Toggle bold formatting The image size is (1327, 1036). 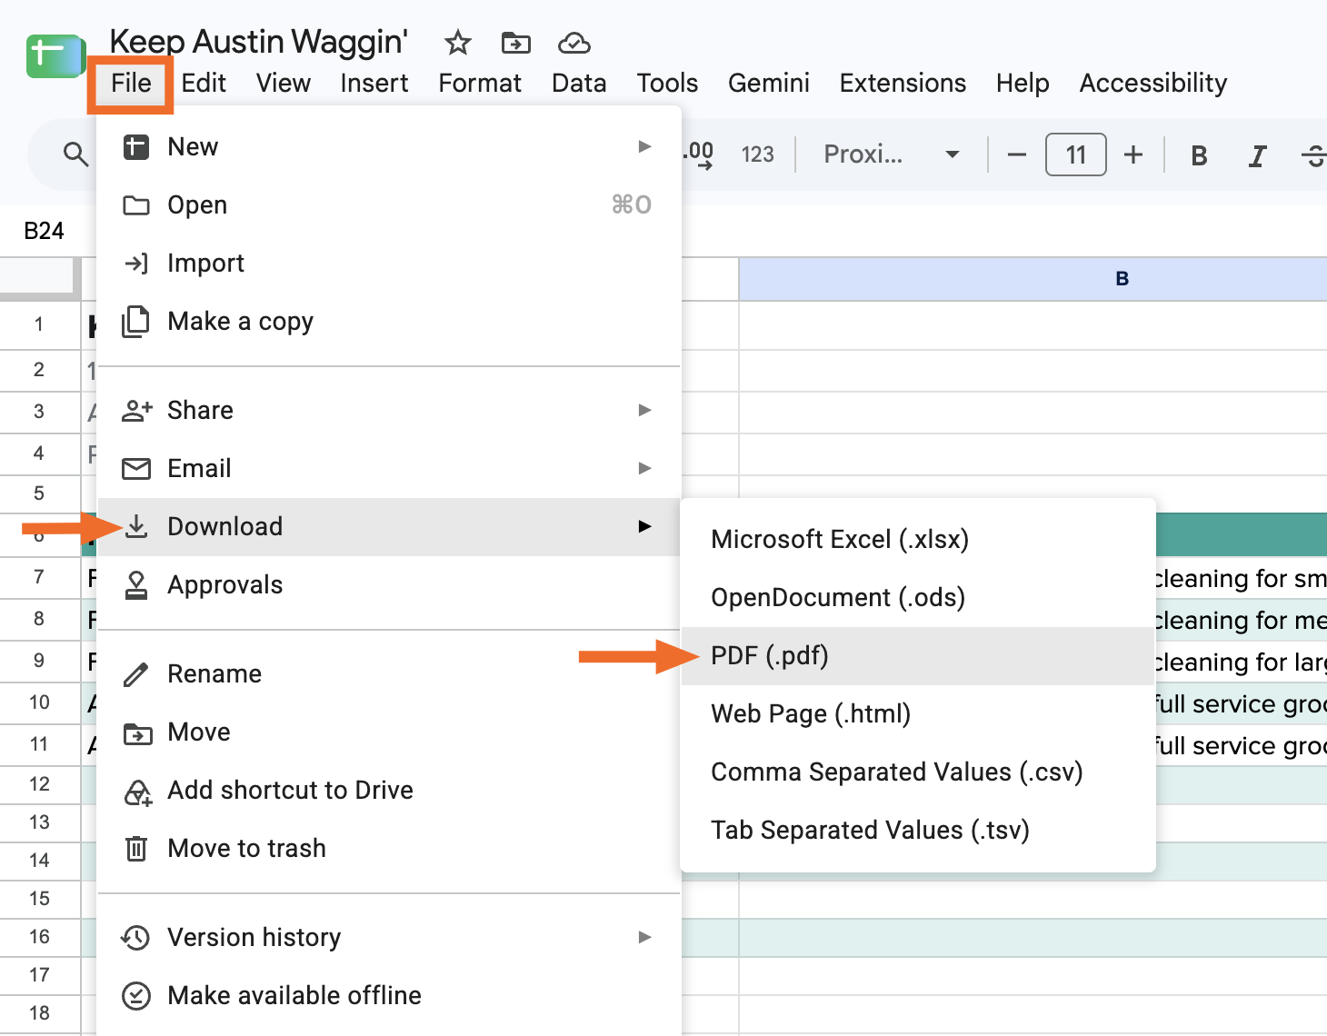(x=1199, y=155)
